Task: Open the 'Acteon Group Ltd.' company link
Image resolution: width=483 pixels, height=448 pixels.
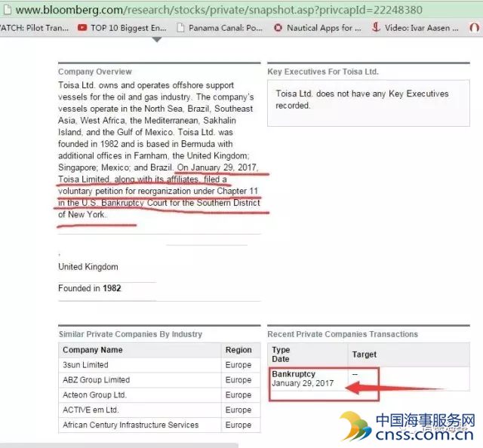Action: [94, 394]
